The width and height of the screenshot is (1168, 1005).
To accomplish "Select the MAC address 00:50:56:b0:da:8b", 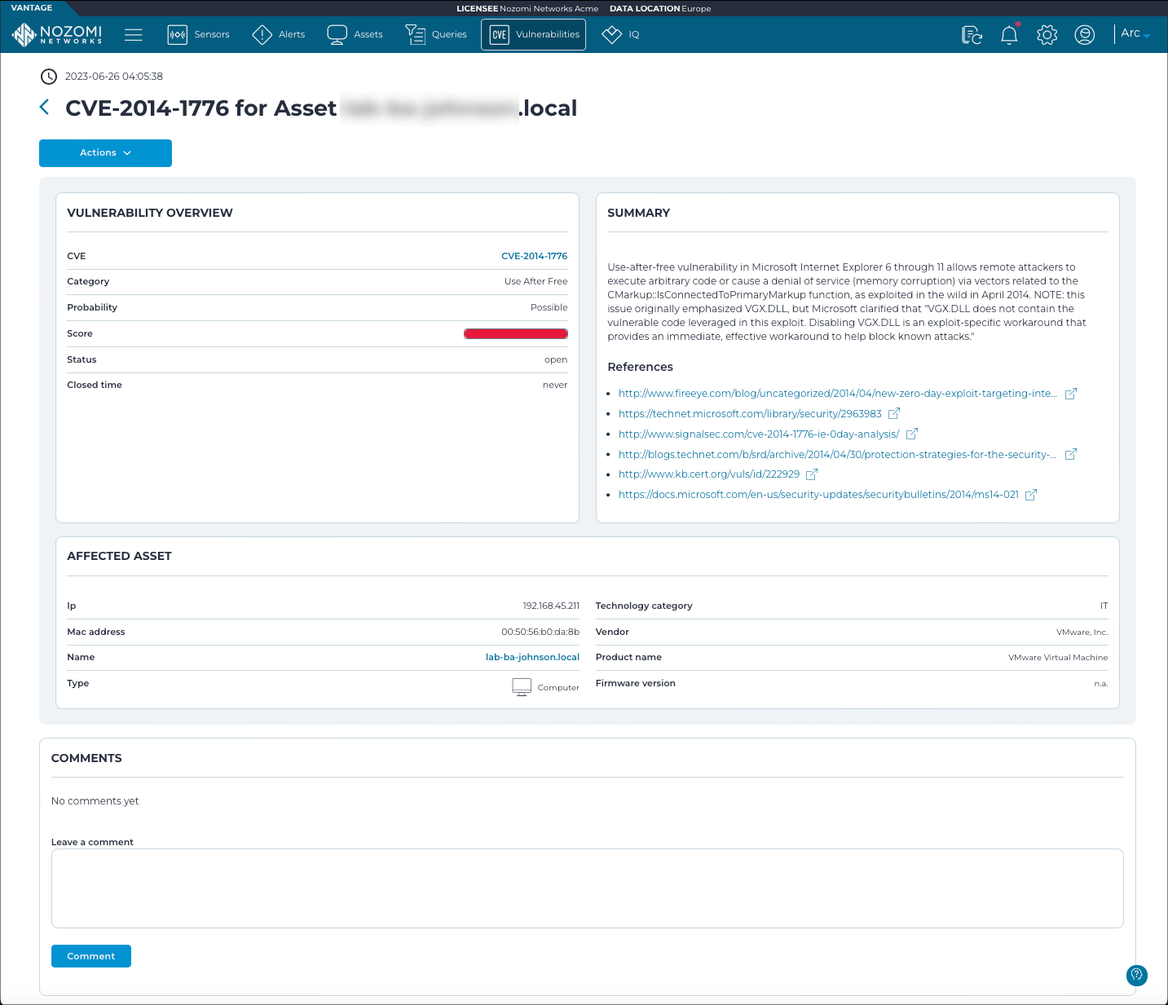I will tap(540, 632).
